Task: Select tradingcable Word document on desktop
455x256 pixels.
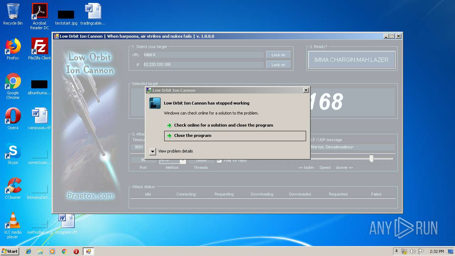Action: click(x=93, y=14)
